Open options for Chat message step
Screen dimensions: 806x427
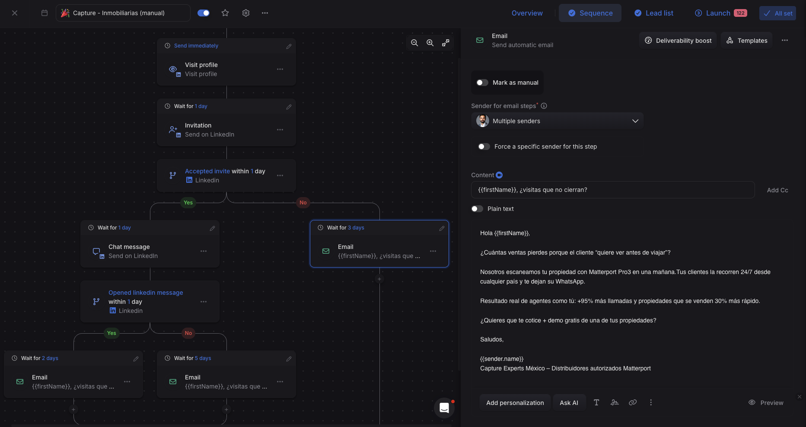point(204,251)
